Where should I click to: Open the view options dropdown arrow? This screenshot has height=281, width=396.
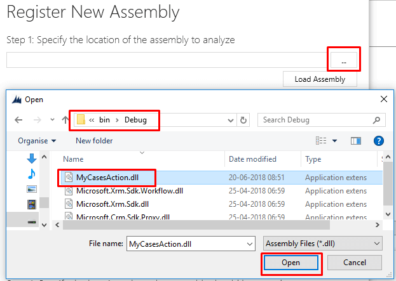[x=334, y=141]
